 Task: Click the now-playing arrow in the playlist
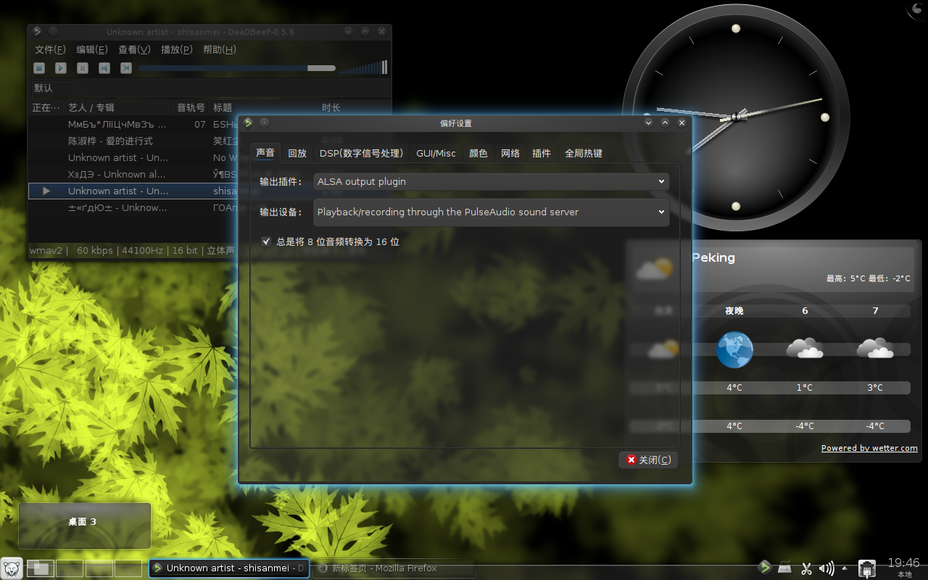click(x=46, y=191)
